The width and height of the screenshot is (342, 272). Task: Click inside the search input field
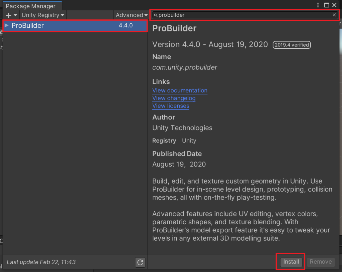[x=234, y=15]
